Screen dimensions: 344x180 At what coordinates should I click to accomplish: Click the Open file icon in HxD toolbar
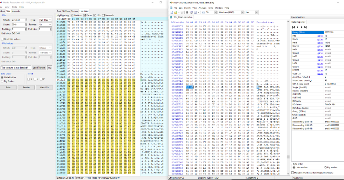(176, 12)
